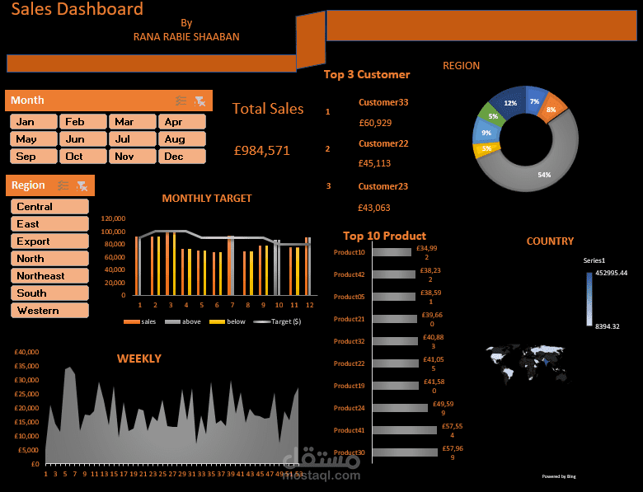Click the Product10 bar
The height and width of the screenshot is (492, 643).
[x=392, y=252]
